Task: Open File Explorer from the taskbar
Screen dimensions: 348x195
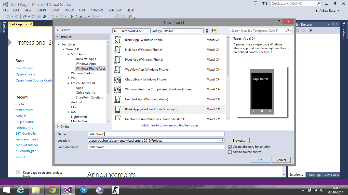Action: (x=36, y=190)
